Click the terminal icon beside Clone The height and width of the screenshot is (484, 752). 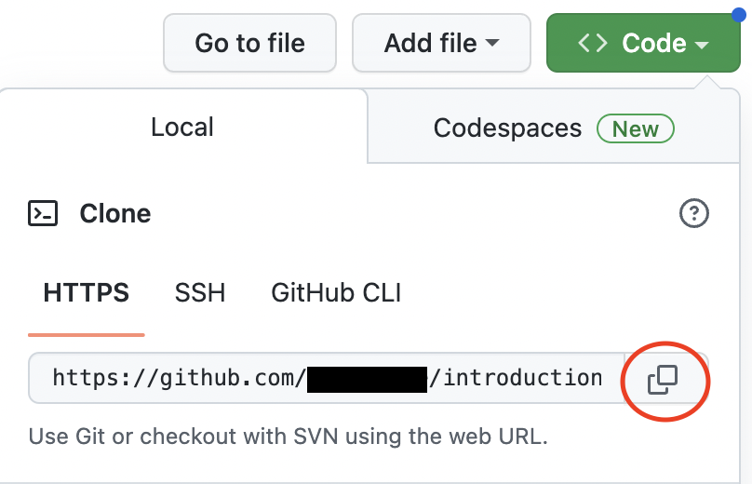pos(44,214)
